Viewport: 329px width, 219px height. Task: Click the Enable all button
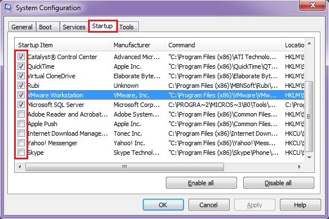coord(201,183)
